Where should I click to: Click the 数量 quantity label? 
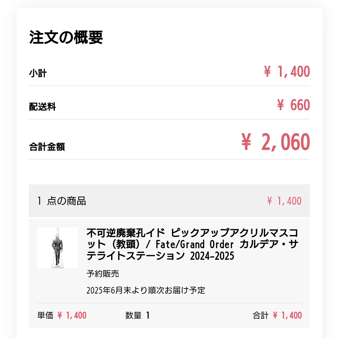pyautogui.click(x=134, y=315)
